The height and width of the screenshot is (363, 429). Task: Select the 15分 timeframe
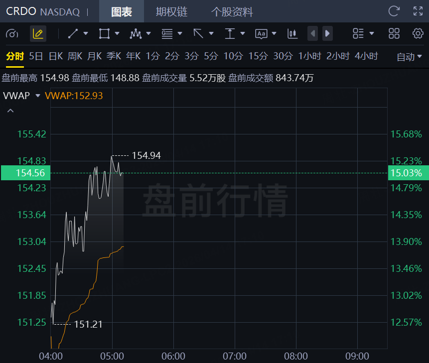tap(258, 56)
